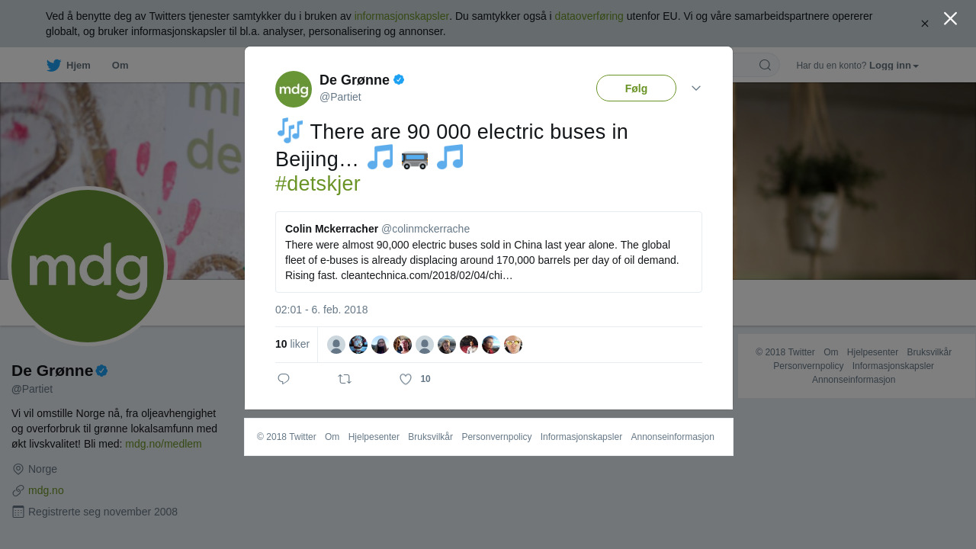Click the retweet arrows icon
Screen dimensions: 976x549
click(x=345, y=379)
